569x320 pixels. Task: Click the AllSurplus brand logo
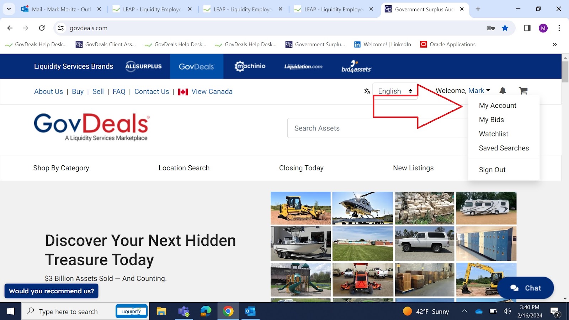pyautogui.click(x=143, y=66)
